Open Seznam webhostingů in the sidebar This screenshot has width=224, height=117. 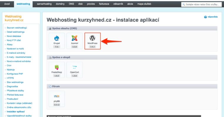pyautogui.click(x=17, y=28)
